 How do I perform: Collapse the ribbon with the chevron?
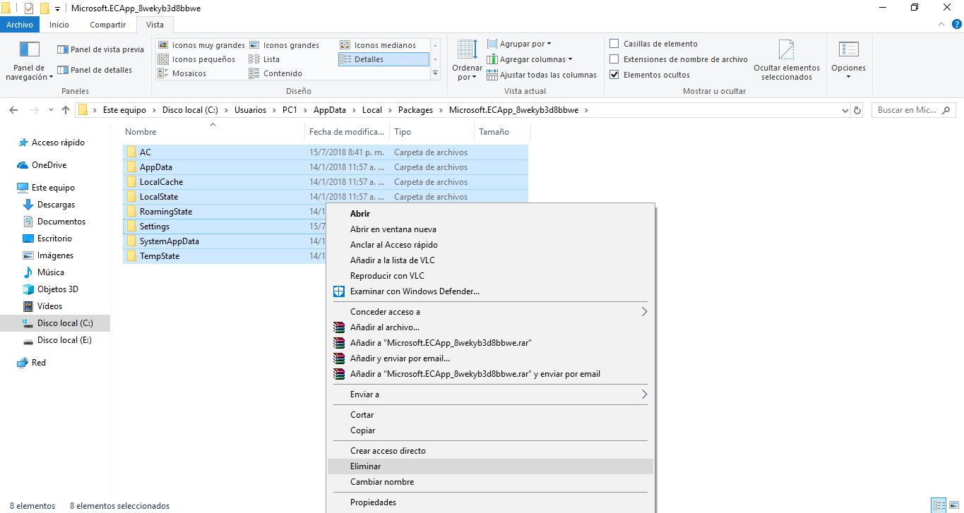tap(941, 25)
